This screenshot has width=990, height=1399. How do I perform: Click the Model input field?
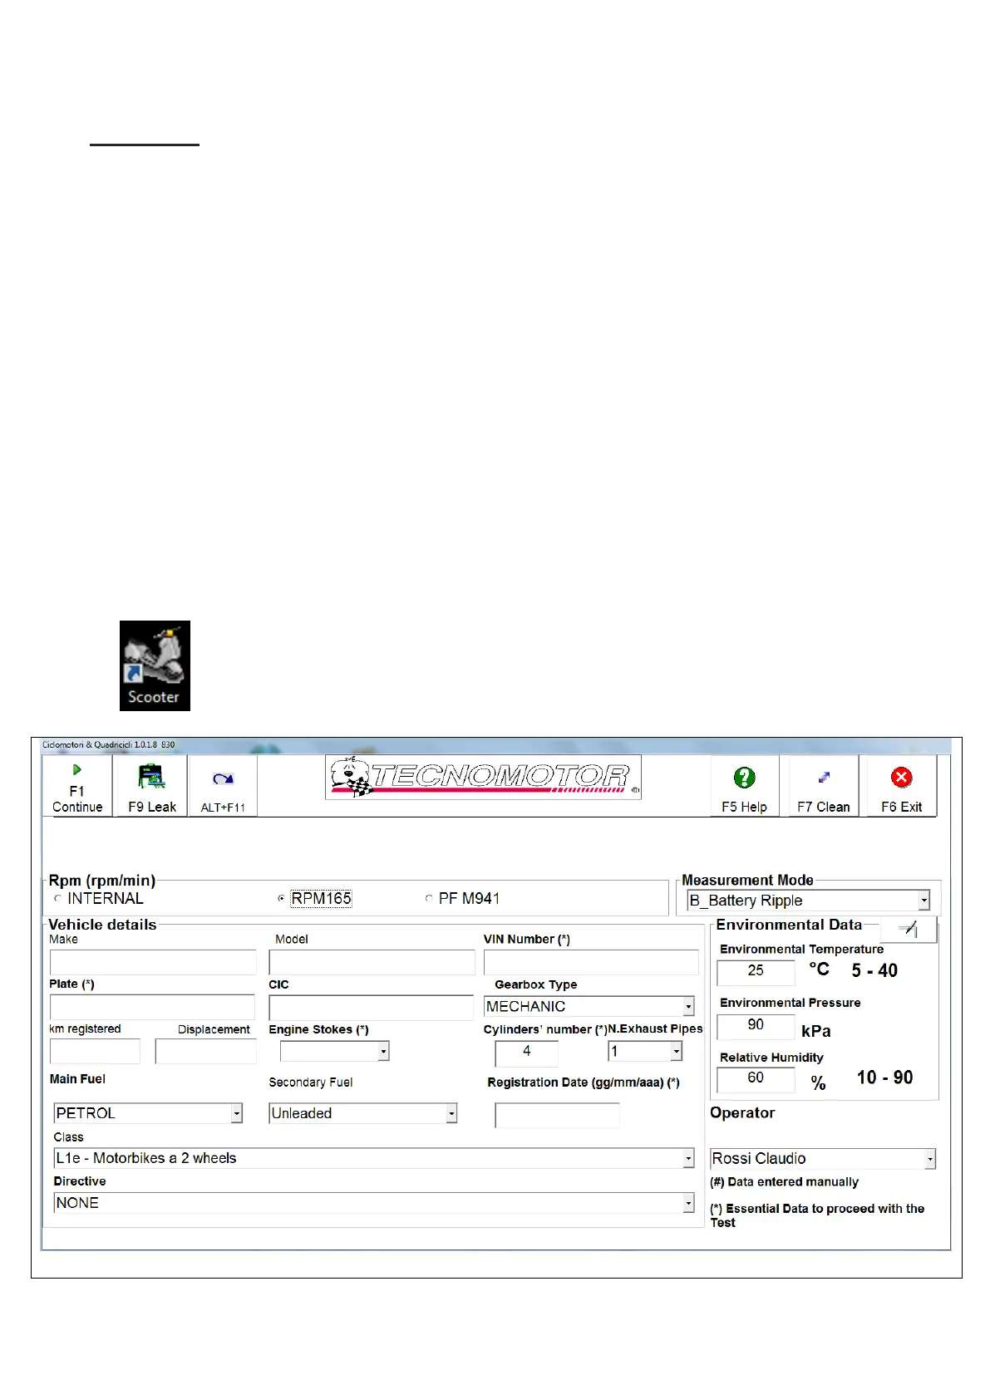click(372, 962)
